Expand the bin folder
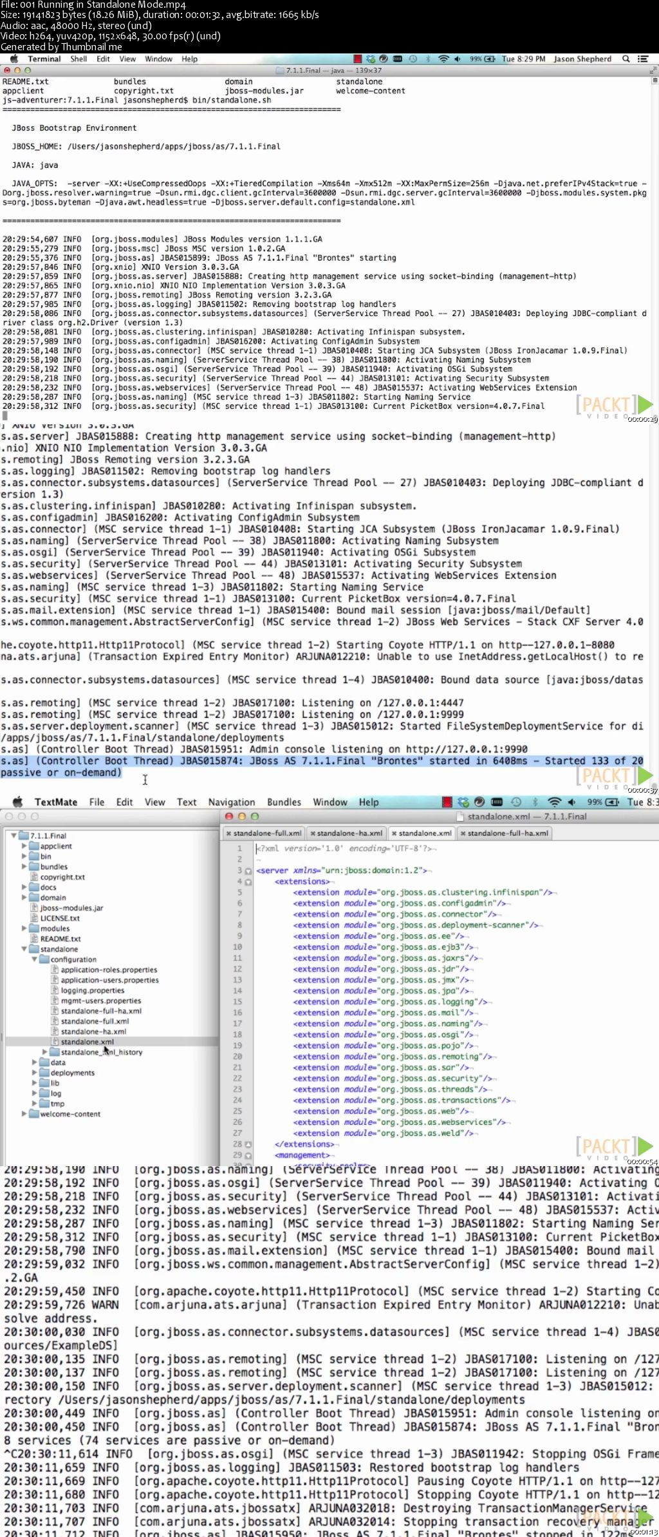 [24, 856]
